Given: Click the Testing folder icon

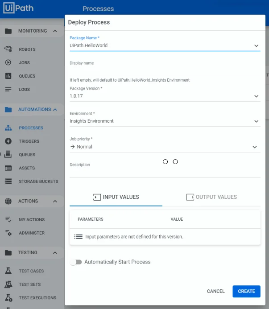Looking at the screenshot, I should 8,253.
